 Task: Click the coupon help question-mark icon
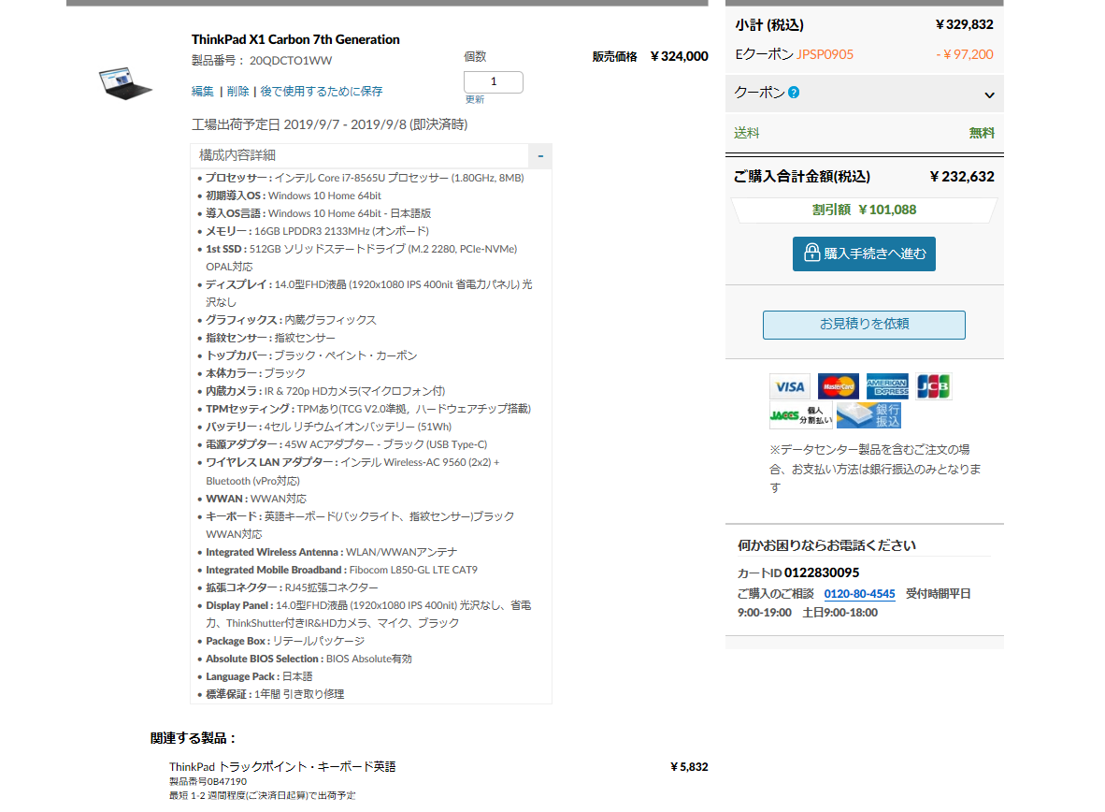(x=794, y=93)
